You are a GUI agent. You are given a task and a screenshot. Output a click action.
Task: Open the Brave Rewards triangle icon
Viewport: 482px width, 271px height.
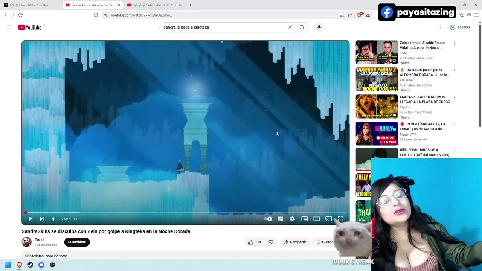point(368,15)
